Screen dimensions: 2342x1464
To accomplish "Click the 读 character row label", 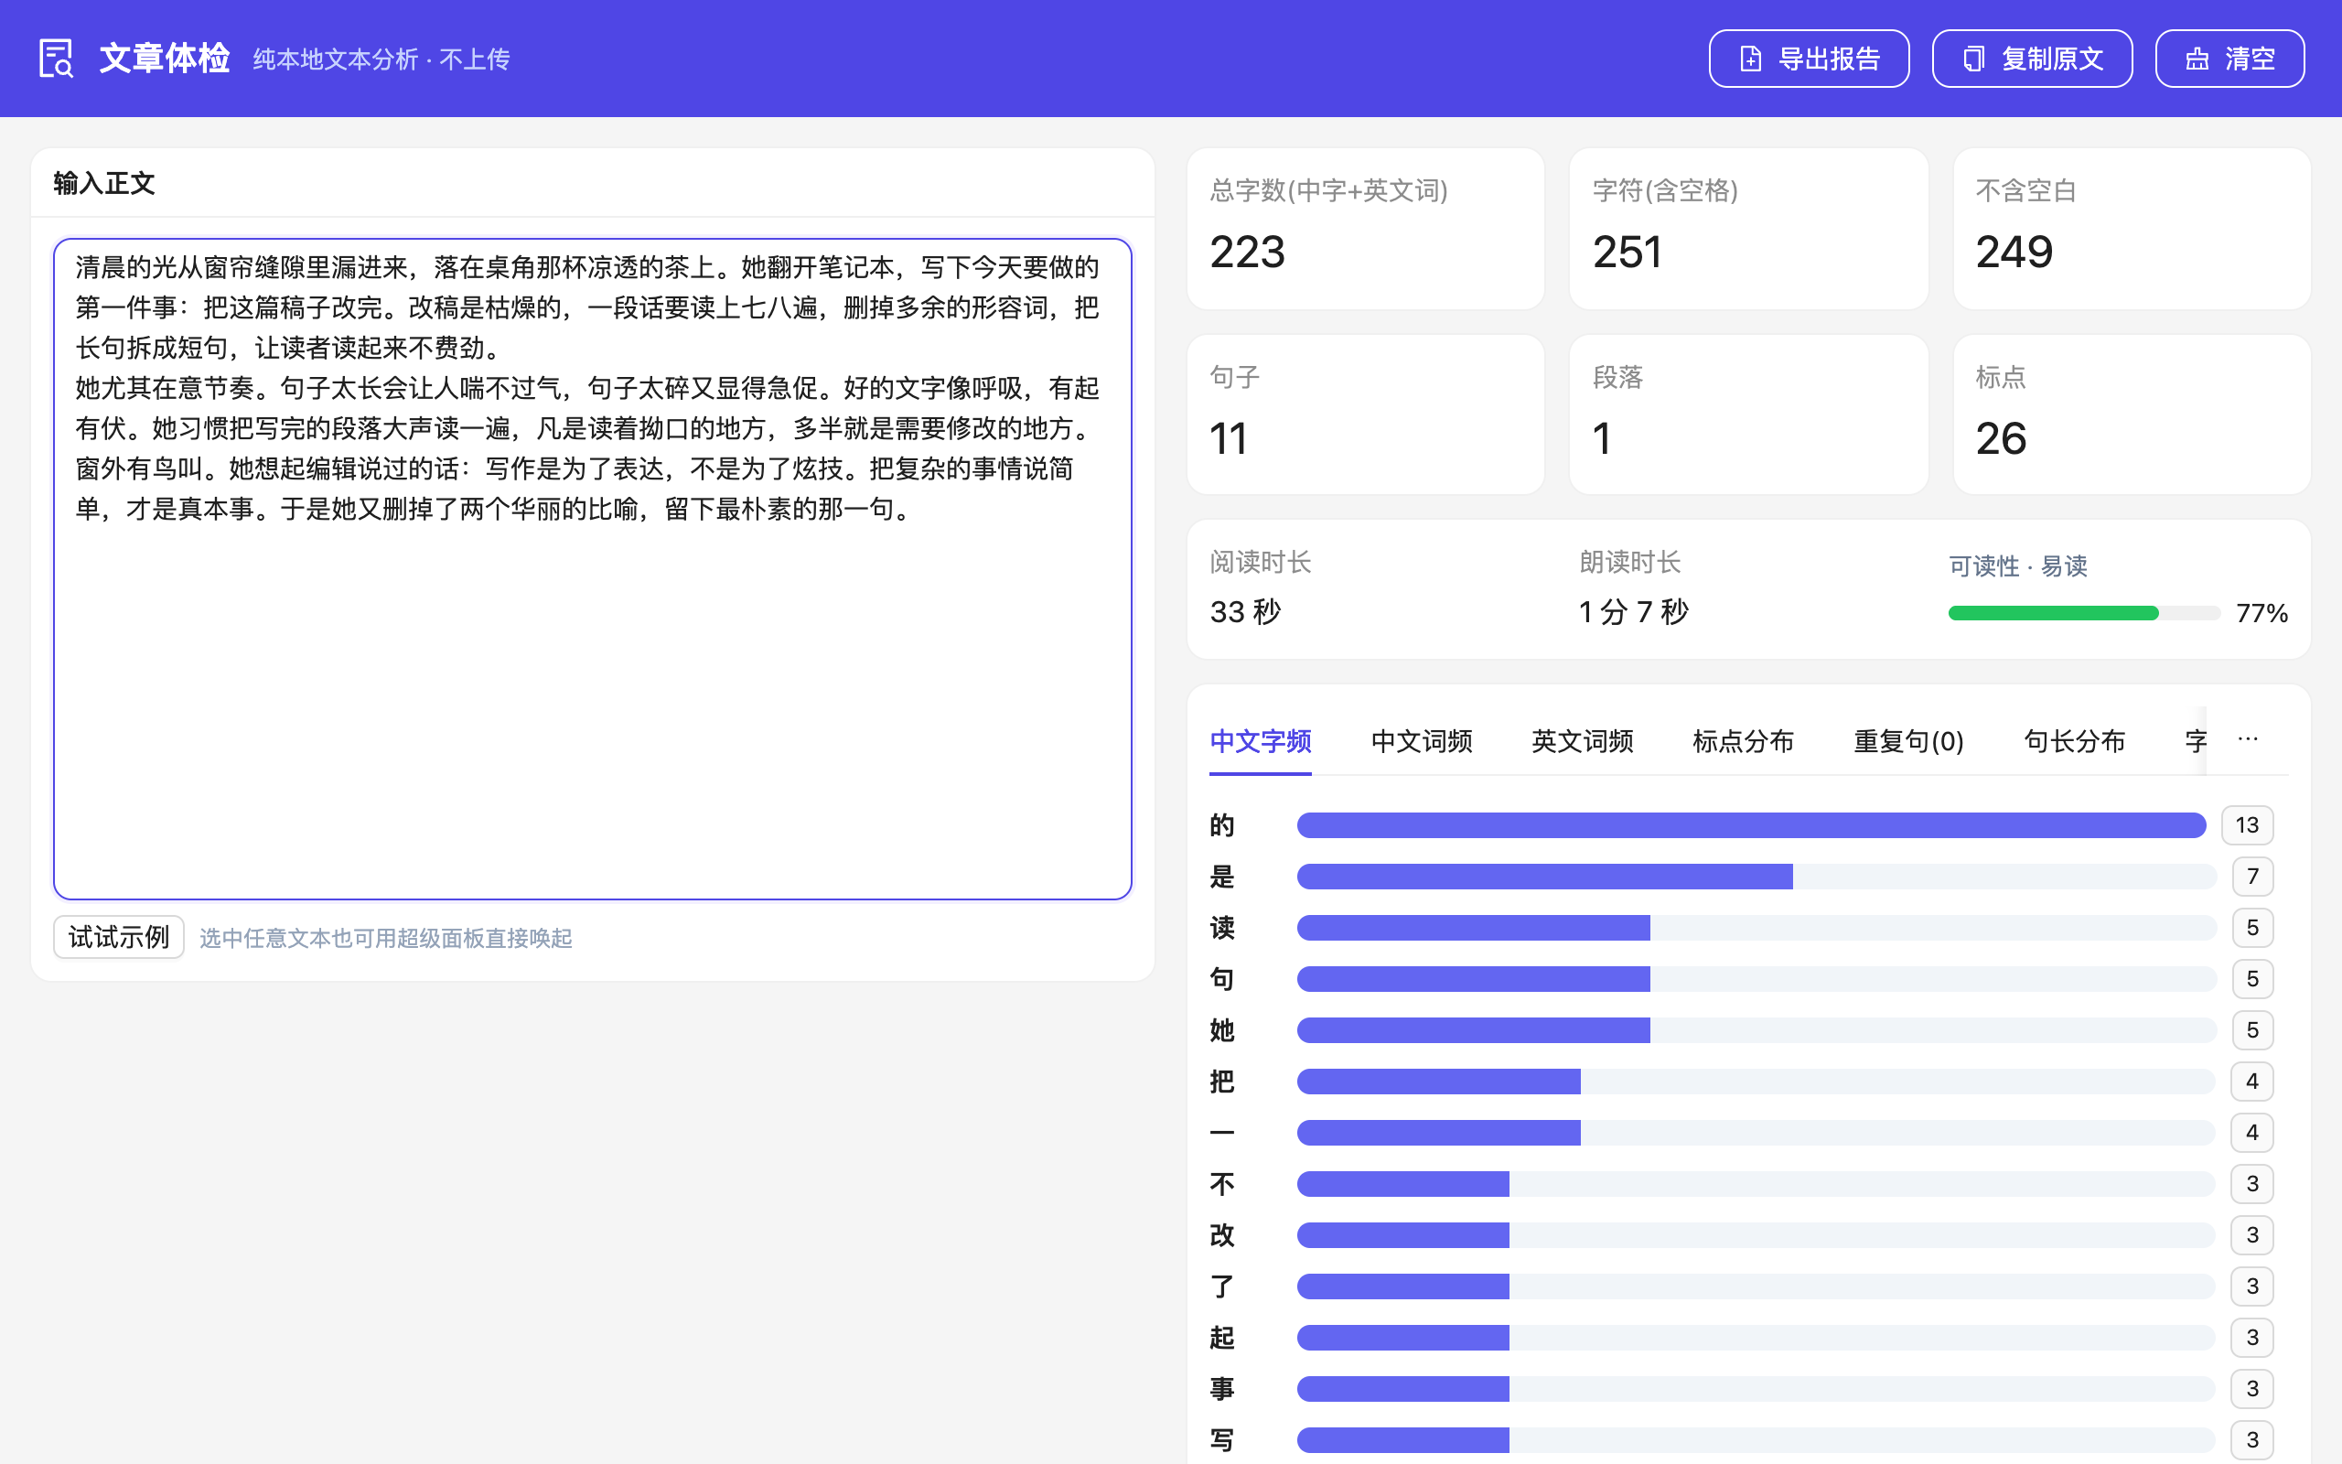I will (1221, 928).
